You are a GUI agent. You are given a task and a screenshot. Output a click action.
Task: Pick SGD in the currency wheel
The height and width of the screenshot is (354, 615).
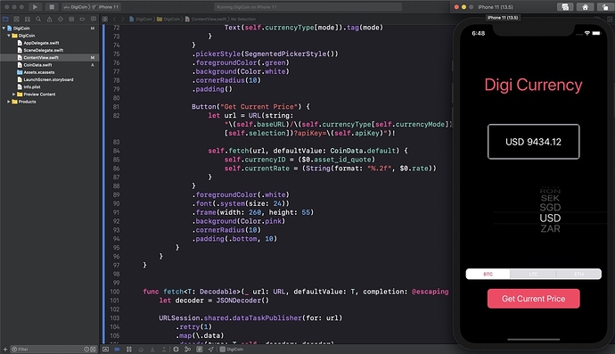(x=550, y=207)
